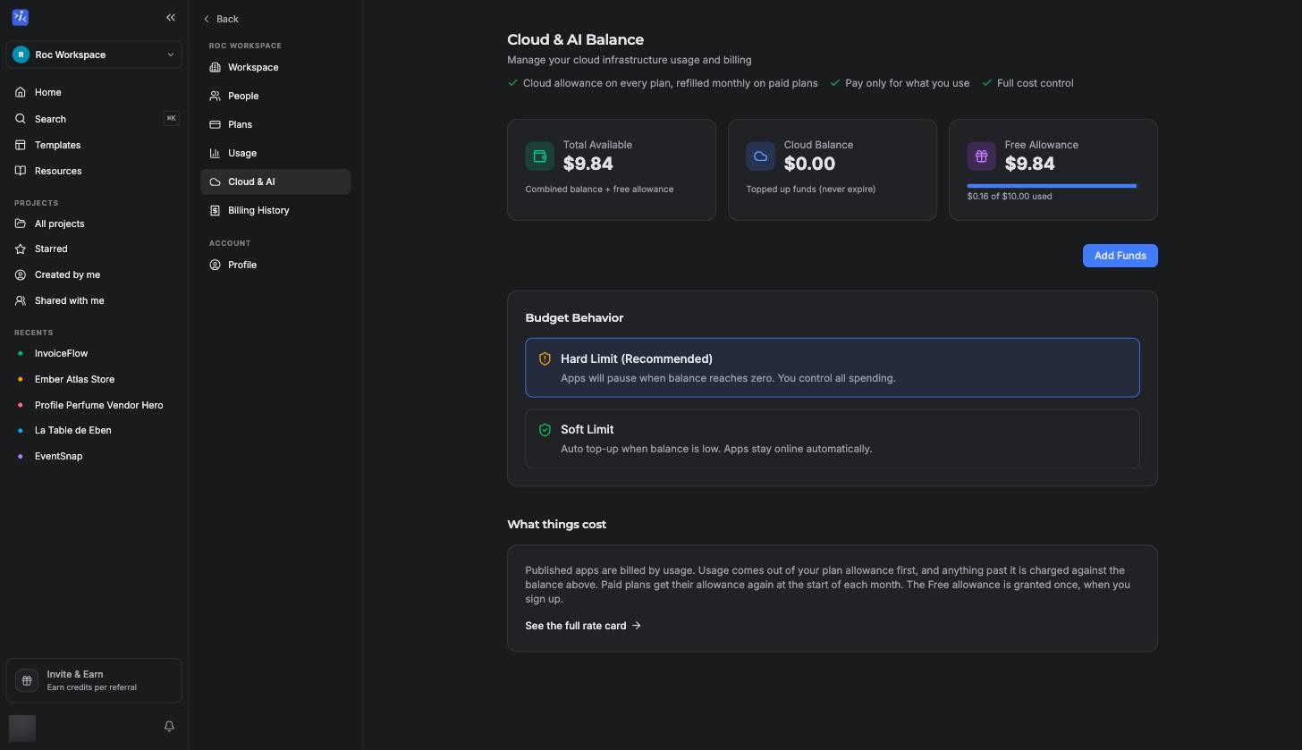
Task: Click 'Topped up funds (never expire)' text
Action: [x=811, y=190]
